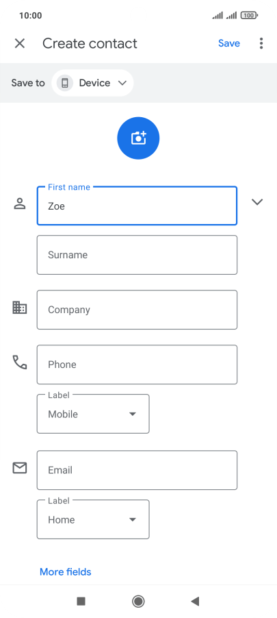Tap the email envelope icon
Image resolution: width=277 pixels, height=618 pixels.
[20, 468]
